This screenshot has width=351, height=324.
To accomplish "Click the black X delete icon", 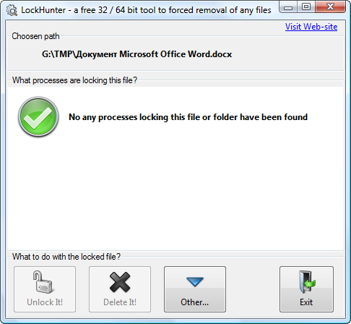I will 120,282.
